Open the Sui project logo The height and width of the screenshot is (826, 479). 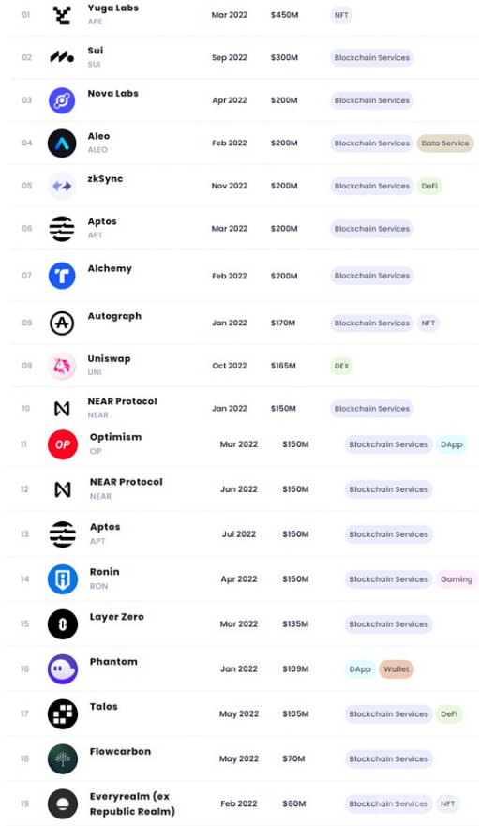point(62,57)
